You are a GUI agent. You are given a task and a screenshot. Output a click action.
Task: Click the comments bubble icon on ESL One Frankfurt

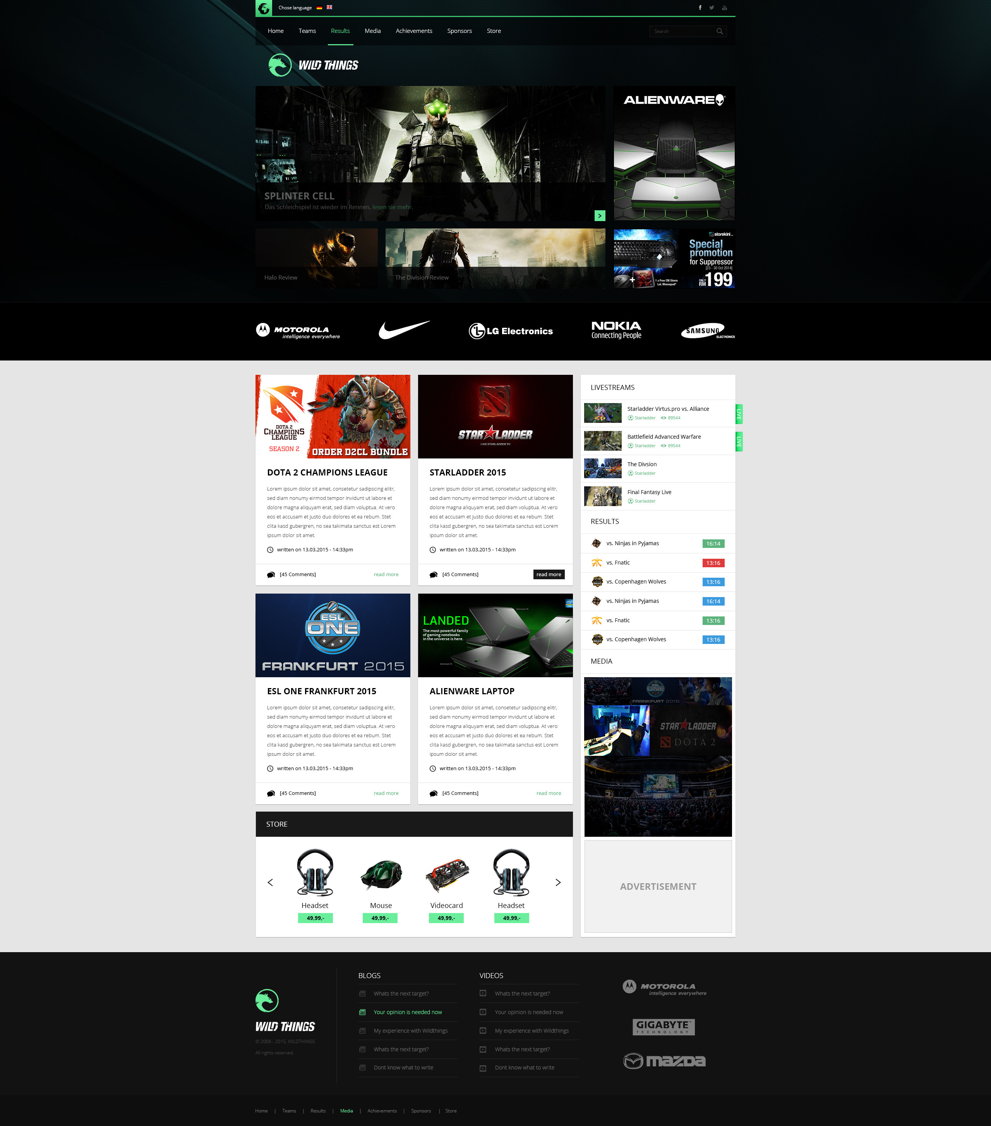coord(271,793)
